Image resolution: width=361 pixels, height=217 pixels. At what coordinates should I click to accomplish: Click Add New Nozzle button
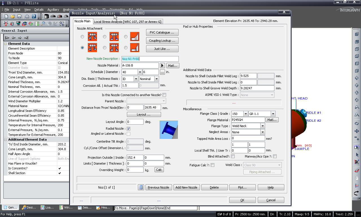click(186, 187)
